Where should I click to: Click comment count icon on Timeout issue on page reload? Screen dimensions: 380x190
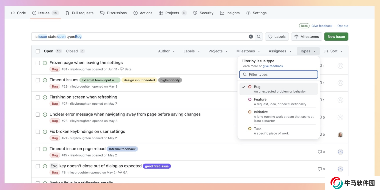320,152
